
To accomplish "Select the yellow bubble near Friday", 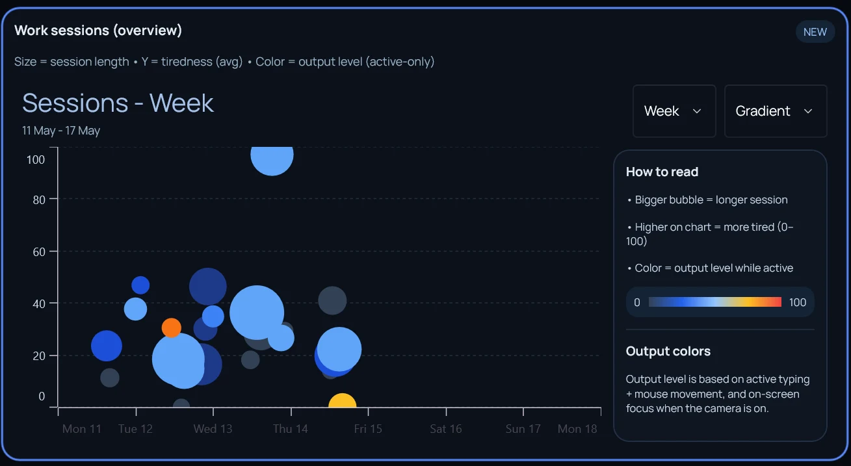I will (x=342, y=401).
